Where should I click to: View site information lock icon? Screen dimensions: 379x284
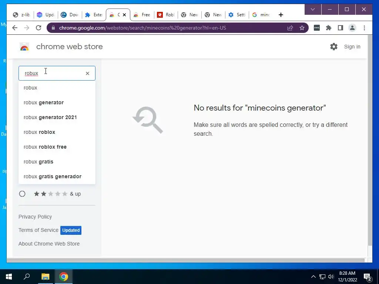53,28
